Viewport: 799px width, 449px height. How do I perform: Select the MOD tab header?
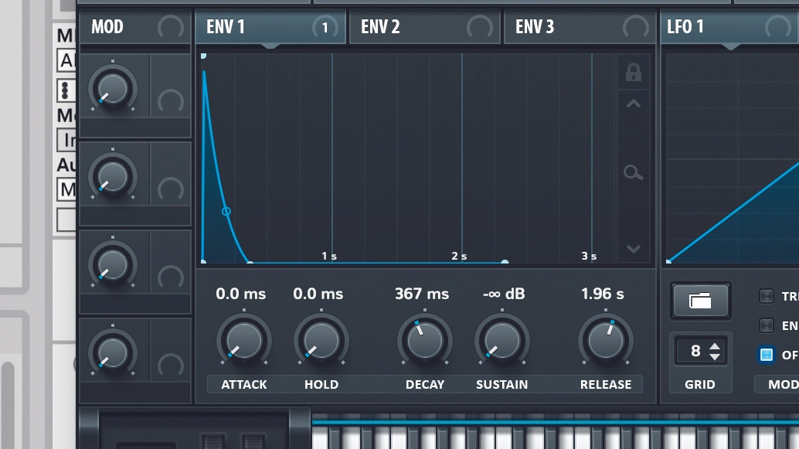(x=135, y=27)
